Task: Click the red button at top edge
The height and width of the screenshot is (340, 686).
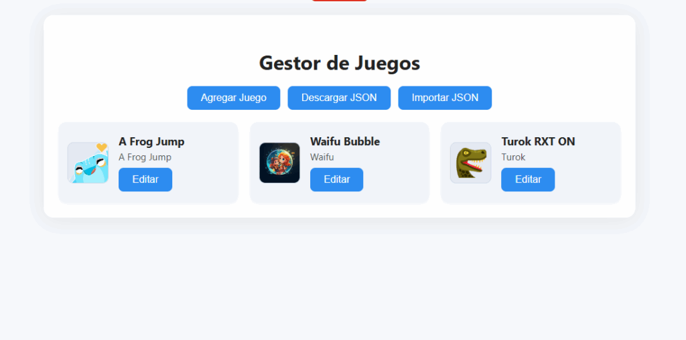Action: 340,1
